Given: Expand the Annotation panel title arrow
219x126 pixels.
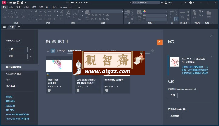Looking at the screenshot, I should 76,23.
